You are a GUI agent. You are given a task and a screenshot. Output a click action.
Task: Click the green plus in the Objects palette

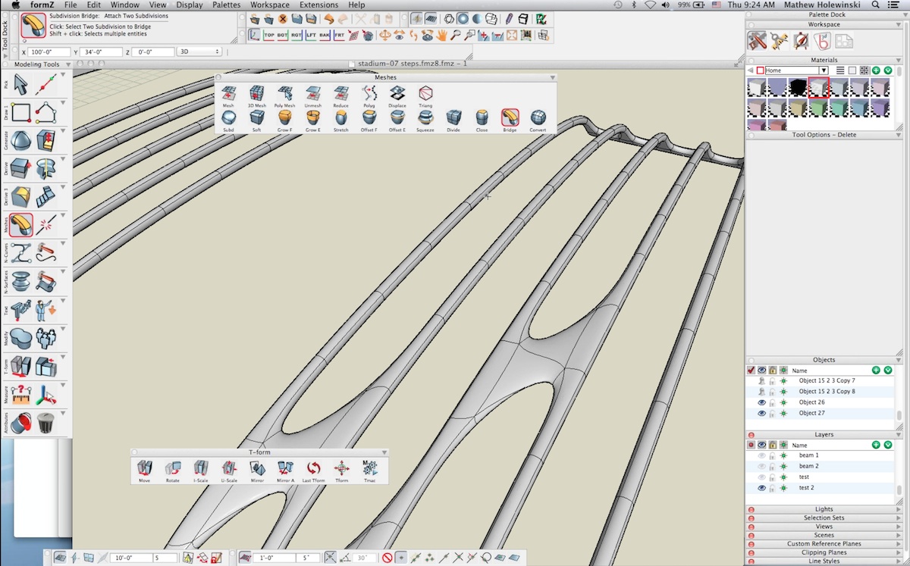pyautogui.click(x=876, y=370)
